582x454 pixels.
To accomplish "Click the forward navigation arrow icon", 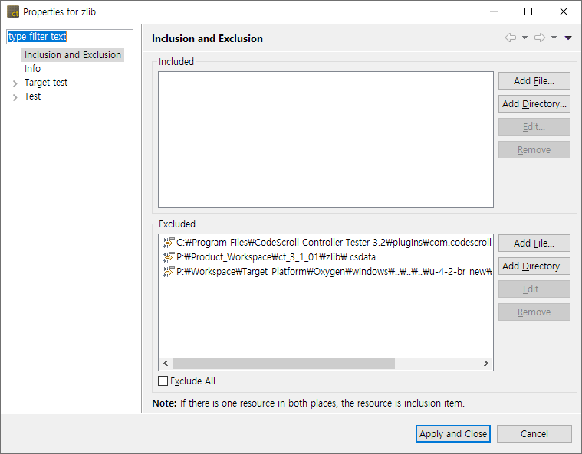I will 539,38.
